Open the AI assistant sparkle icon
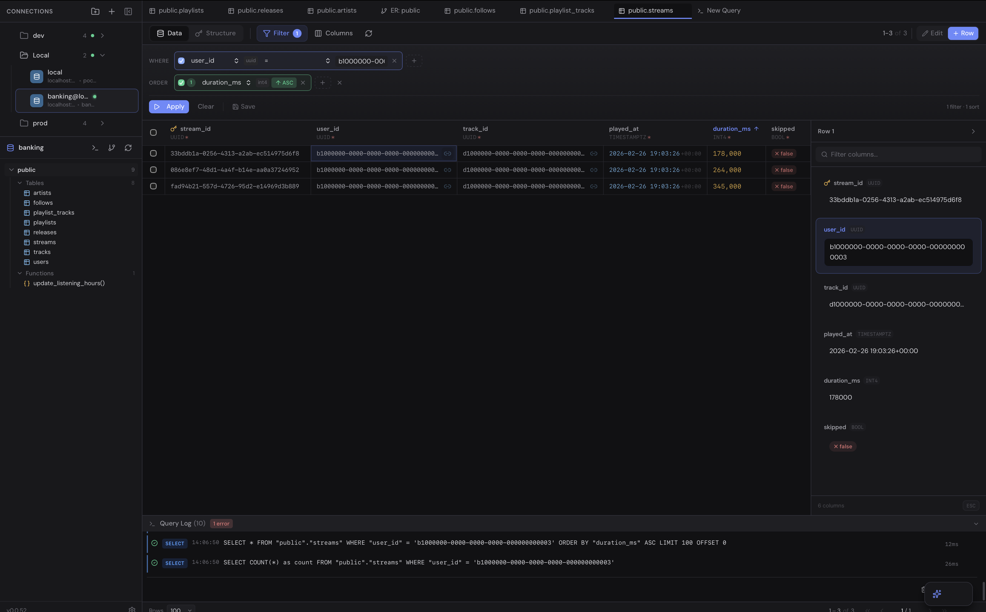The height and width of the screenshot is (612, 986). pos(937,594)
